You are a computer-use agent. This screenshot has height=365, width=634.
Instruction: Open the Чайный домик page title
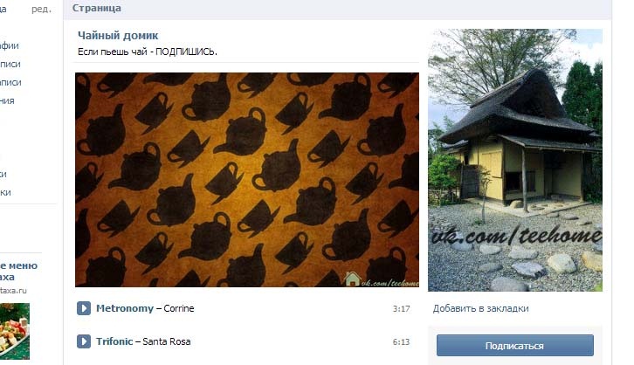[x=118, y=36]
